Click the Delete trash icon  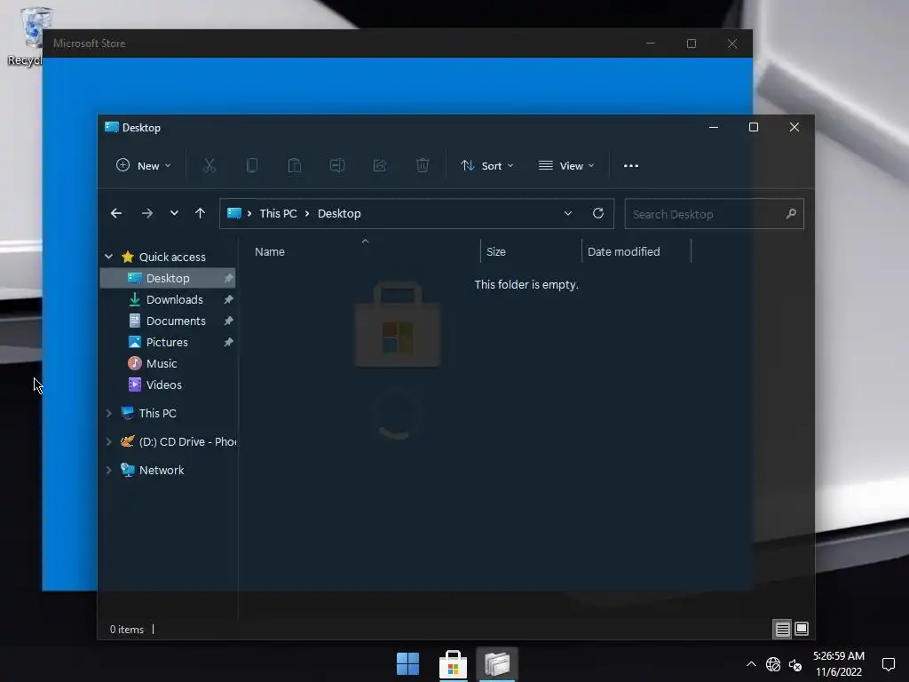pos(423,166)
